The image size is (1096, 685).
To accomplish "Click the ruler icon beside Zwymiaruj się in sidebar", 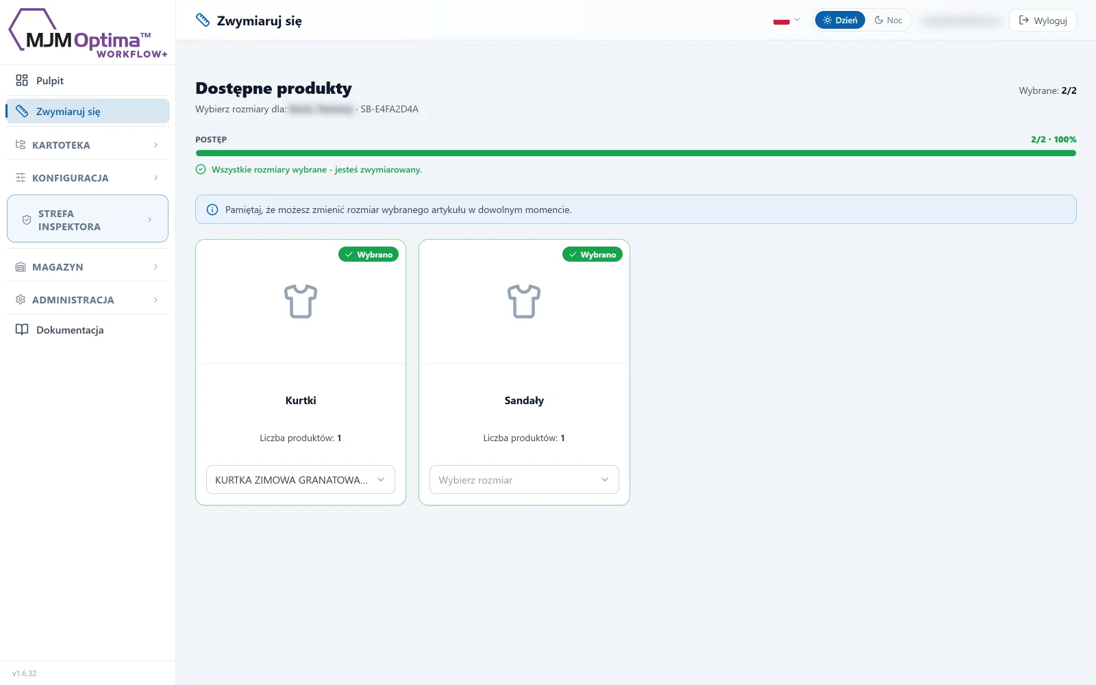I will tap(22, 111).
